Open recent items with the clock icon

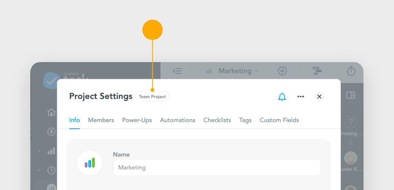pos(51,170)
